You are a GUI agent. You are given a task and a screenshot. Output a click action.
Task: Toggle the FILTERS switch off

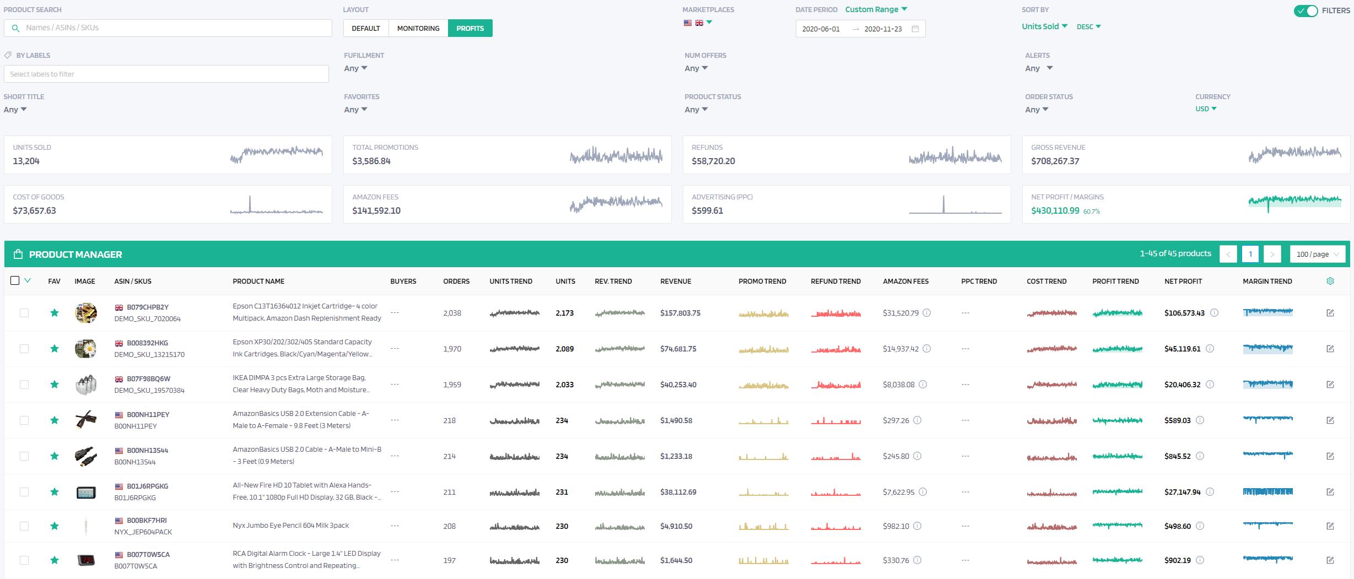coord(1306,10)
